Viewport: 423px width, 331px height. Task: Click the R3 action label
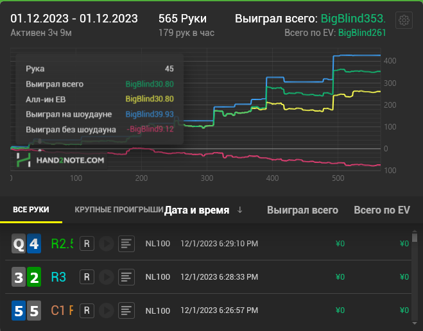[58, 277]
